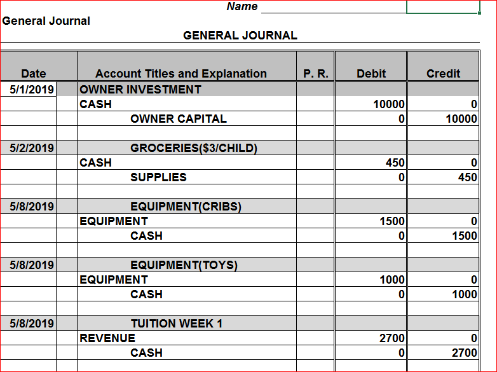
Task: Select the 1000 debit value
Action: [x=371, y=279]
